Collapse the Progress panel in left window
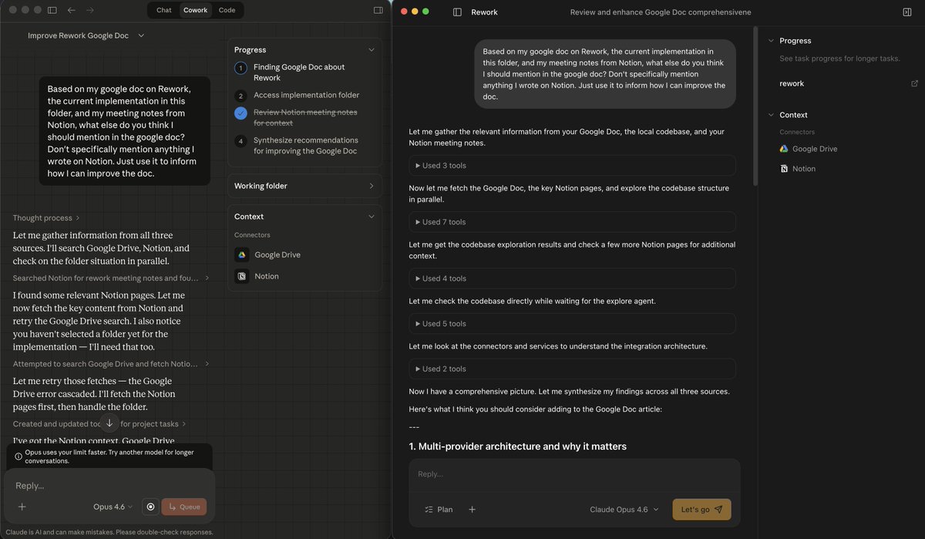This screenshot has height=539, width=925. pyautogui.click(x=371, y=49)
